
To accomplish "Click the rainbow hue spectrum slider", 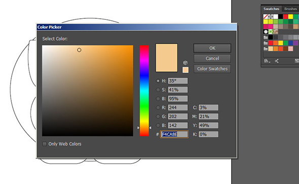I will (x=144, y=91).
